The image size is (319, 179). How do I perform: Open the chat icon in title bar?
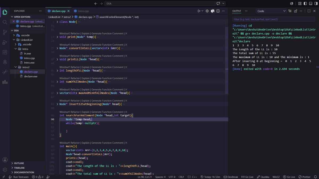[219, 3]
